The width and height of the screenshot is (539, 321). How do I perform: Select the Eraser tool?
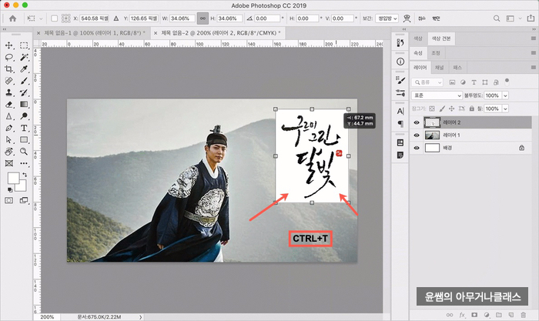pyautogui.click(x=9, y=105)
